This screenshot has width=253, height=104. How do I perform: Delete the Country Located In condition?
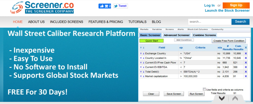246,58
